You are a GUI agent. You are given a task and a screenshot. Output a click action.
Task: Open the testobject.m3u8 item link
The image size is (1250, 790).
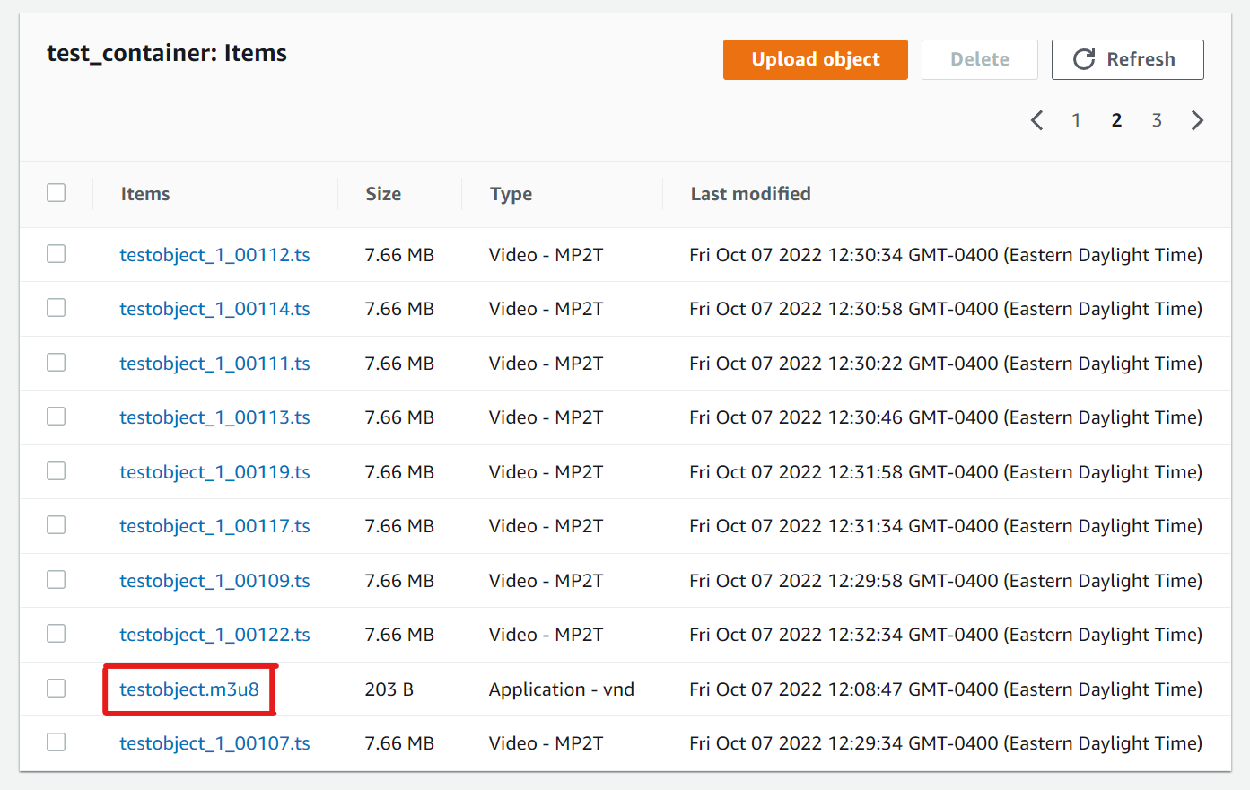pyautogui.click(x=189, y=689)
